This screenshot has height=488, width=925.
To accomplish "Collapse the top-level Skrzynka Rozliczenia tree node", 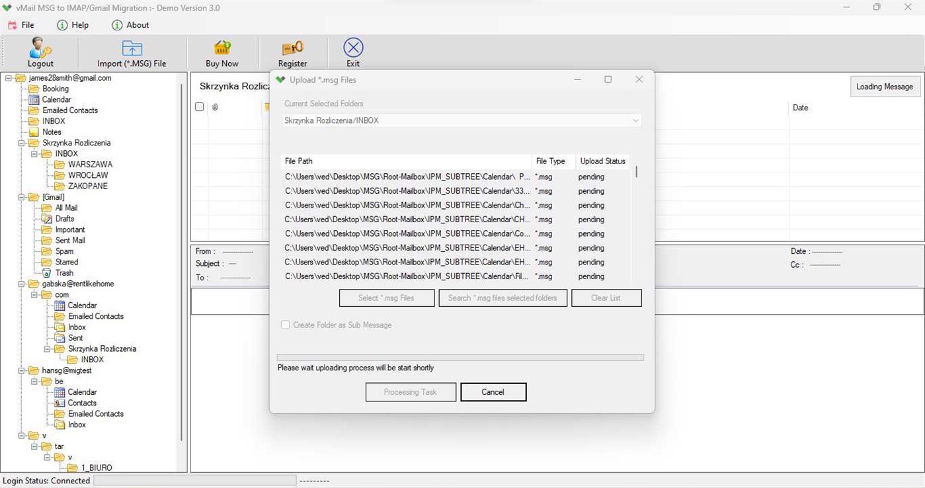I will 21,143.
